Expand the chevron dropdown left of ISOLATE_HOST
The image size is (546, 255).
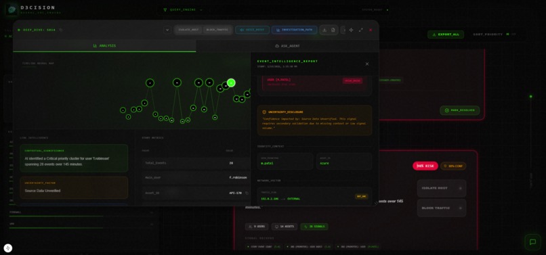click(167, 30)
